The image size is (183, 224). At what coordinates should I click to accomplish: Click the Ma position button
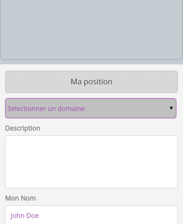click(91, 82)
